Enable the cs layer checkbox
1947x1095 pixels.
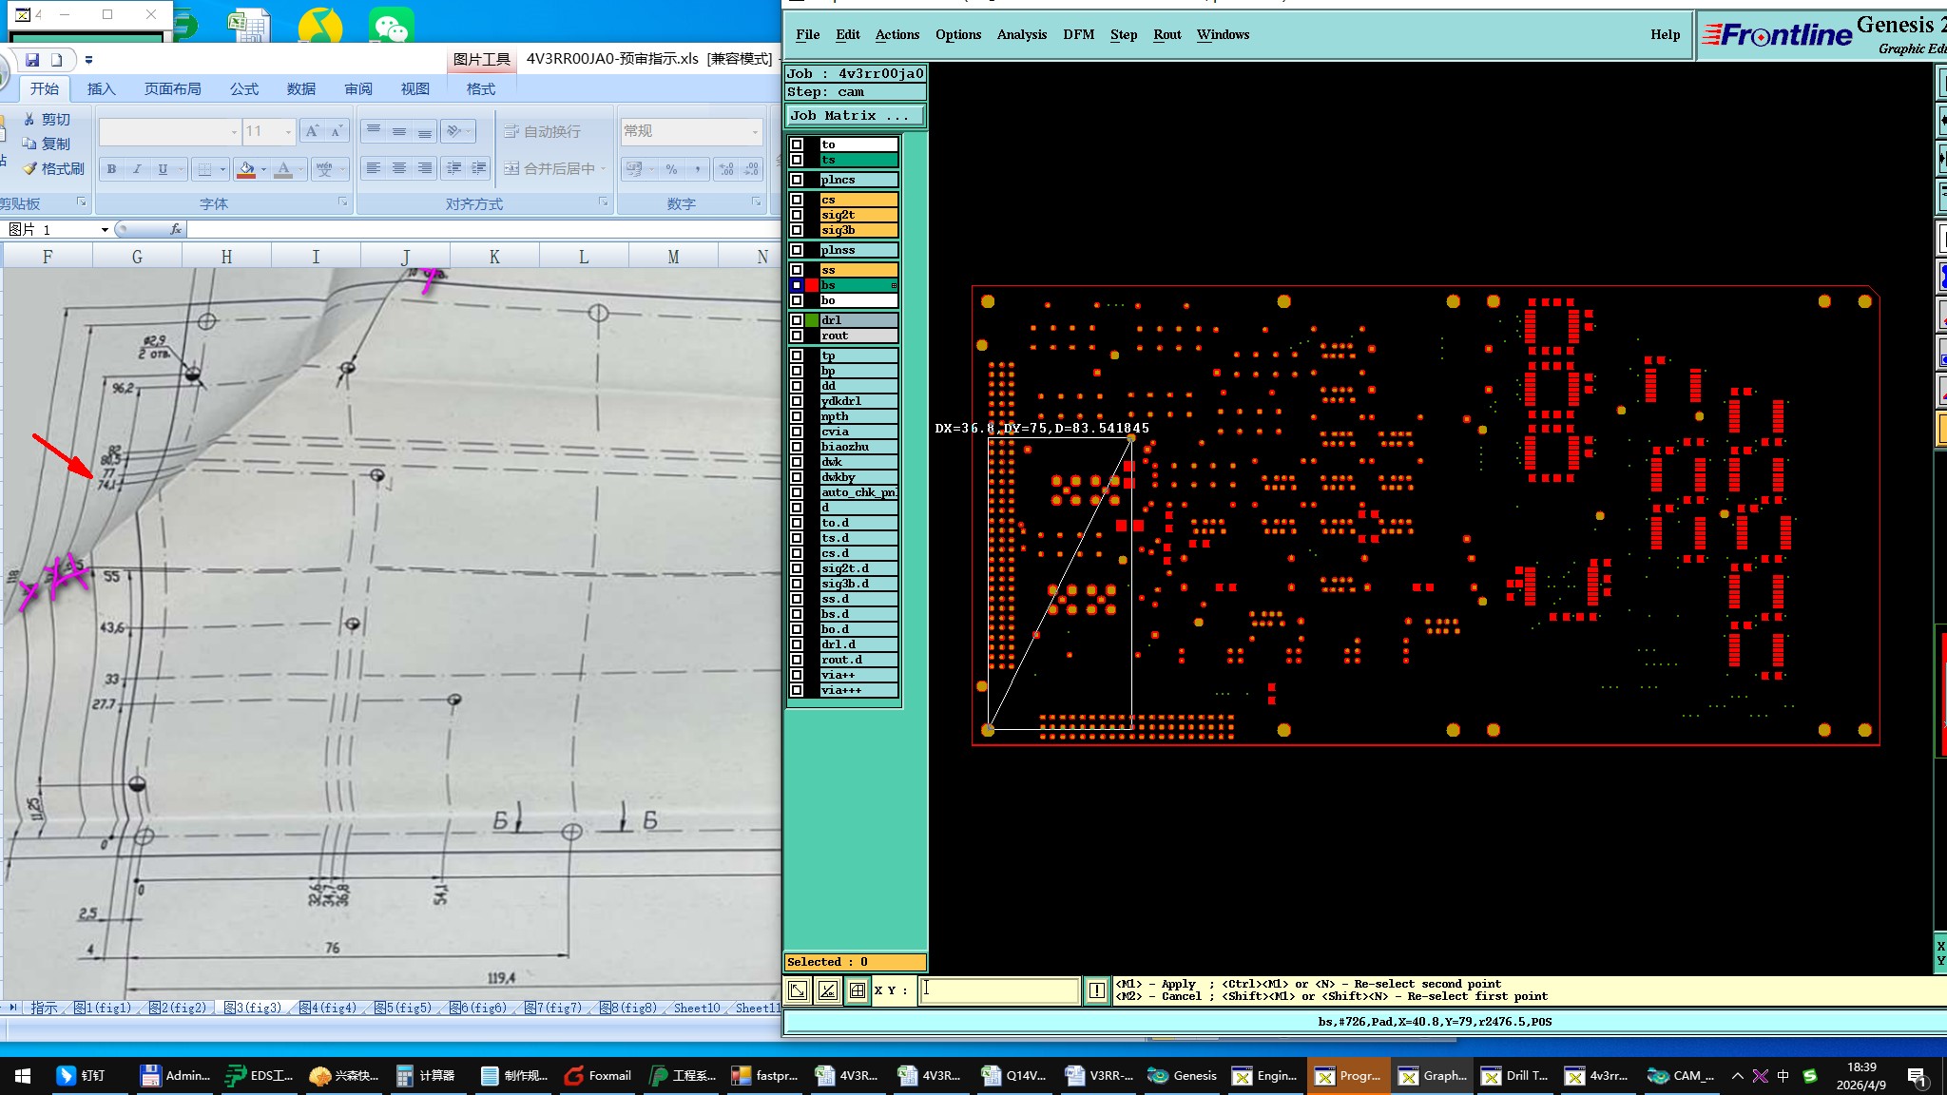(x=797, y=200)
